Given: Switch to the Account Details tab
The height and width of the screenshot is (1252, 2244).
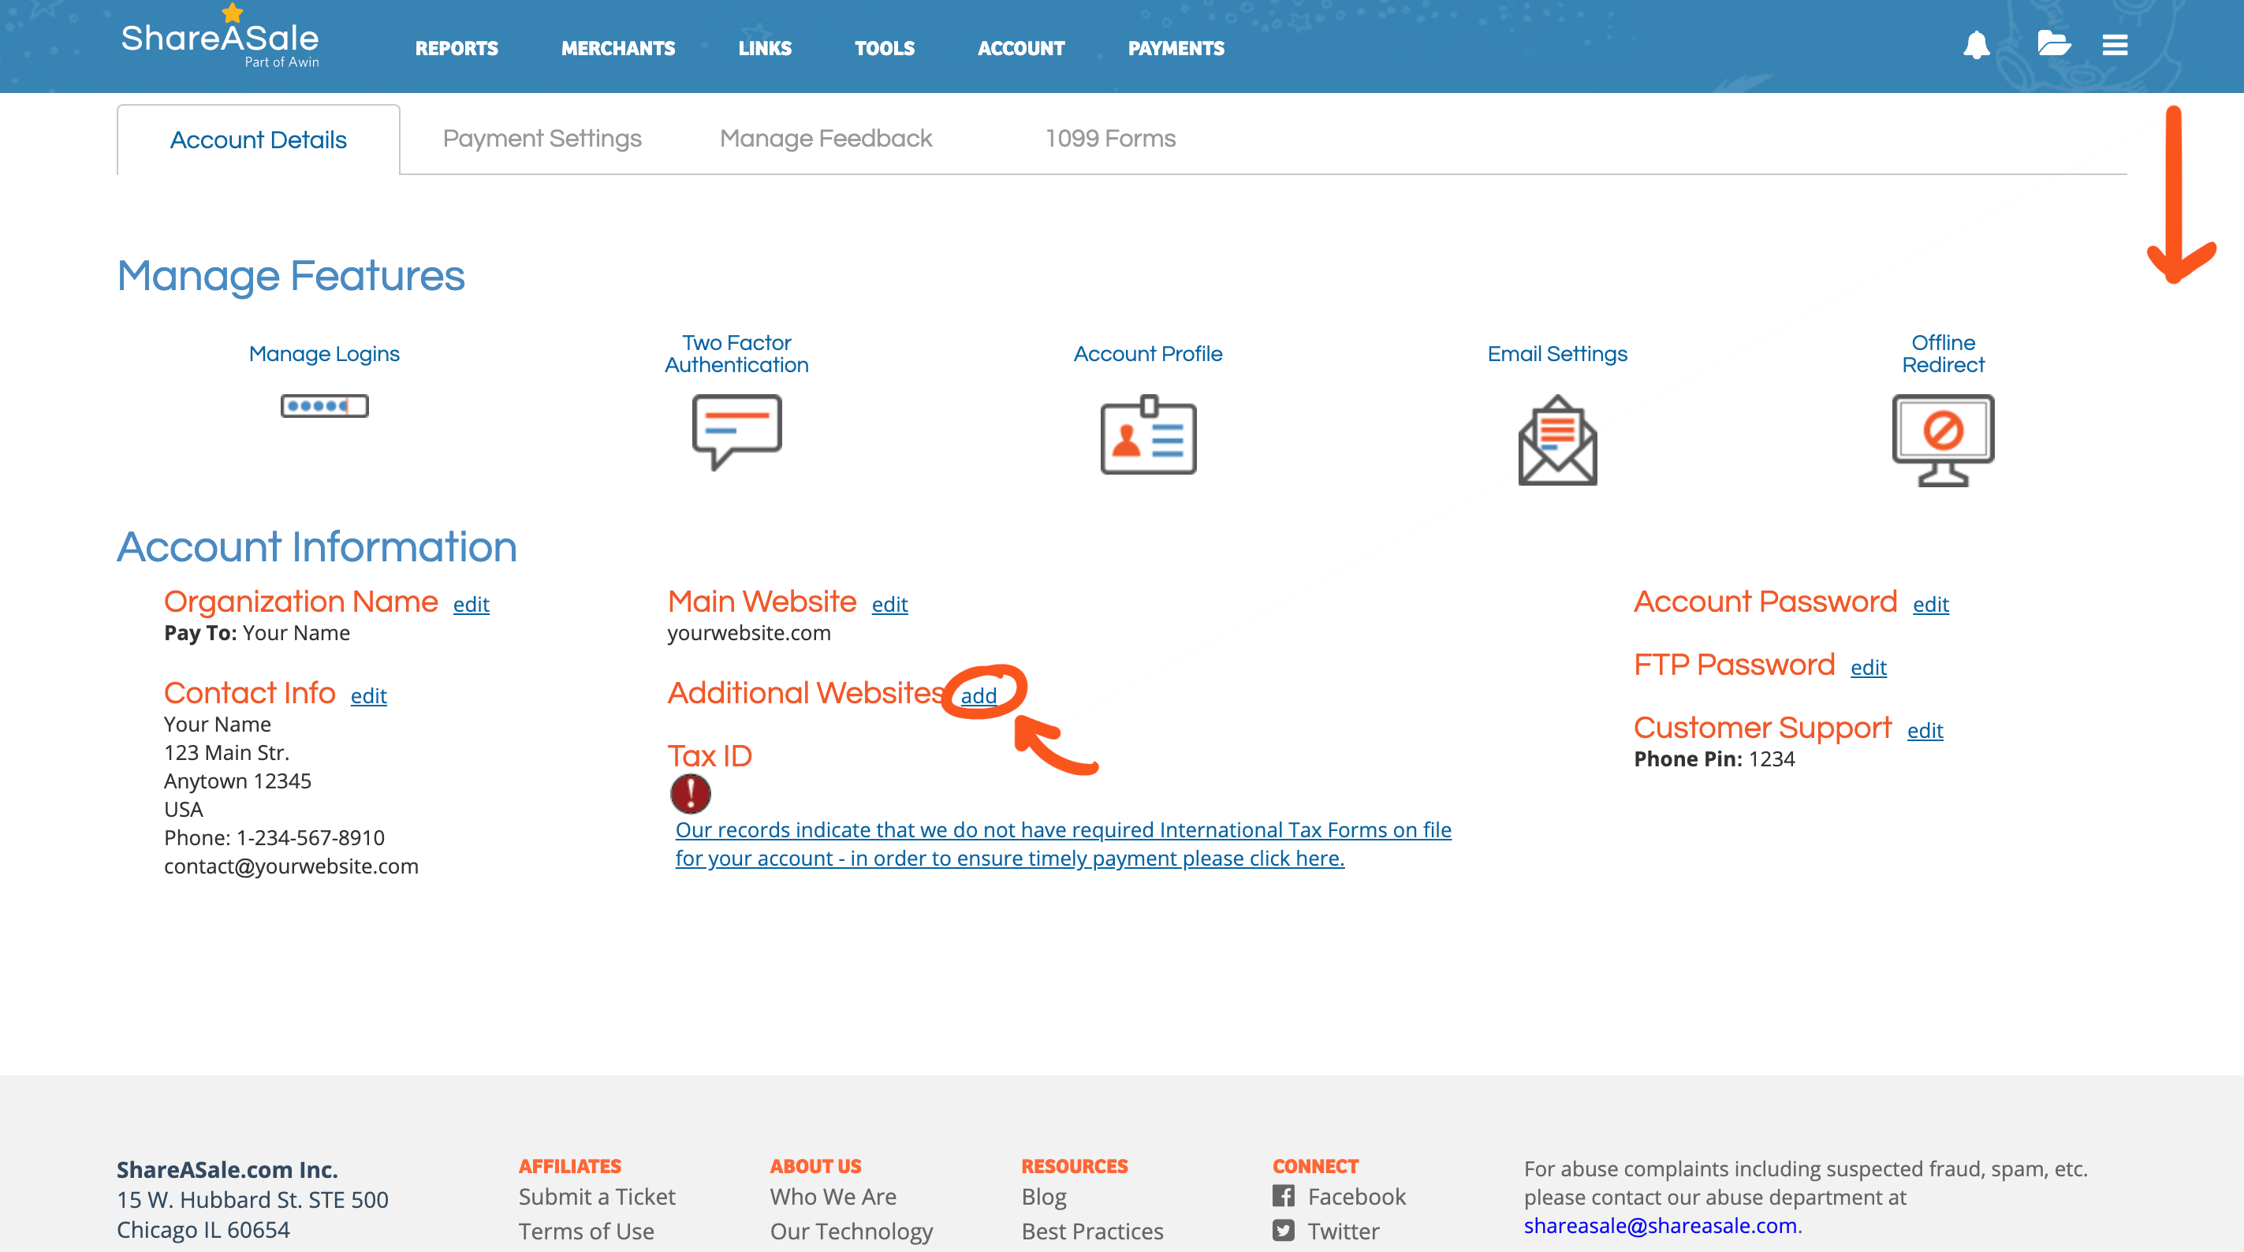Looking at the screenshot, I should pos(259,140).
